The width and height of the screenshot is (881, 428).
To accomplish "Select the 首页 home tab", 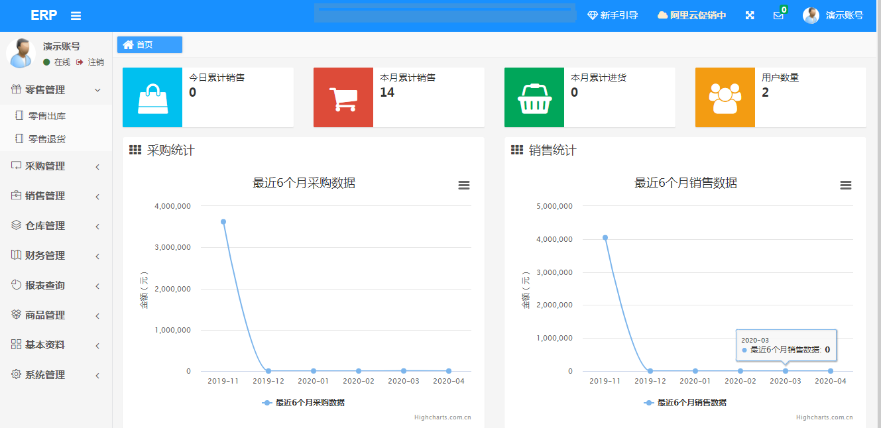I will 150,44.
